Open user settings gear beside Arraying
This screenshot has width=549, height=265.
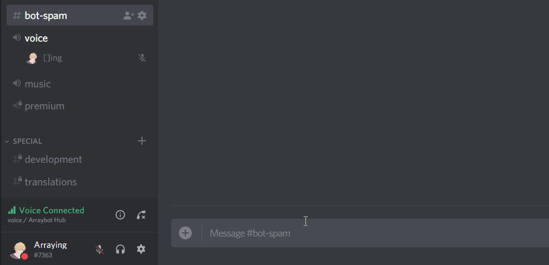141,249
